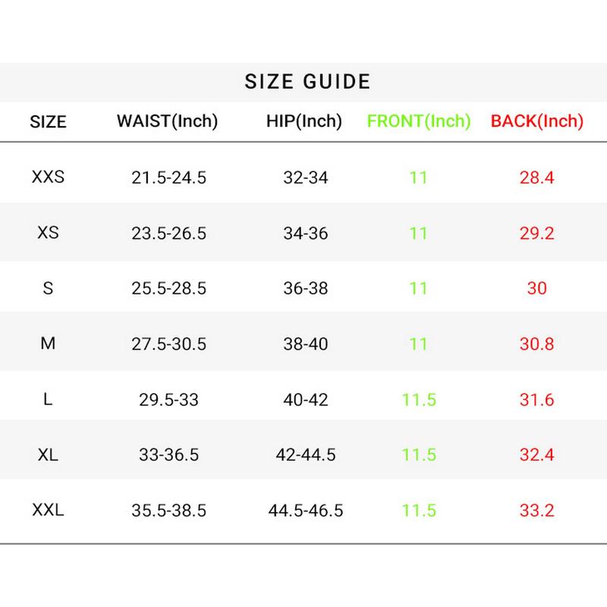Select hip range 44.5-46.5

[x=305, y=511]
